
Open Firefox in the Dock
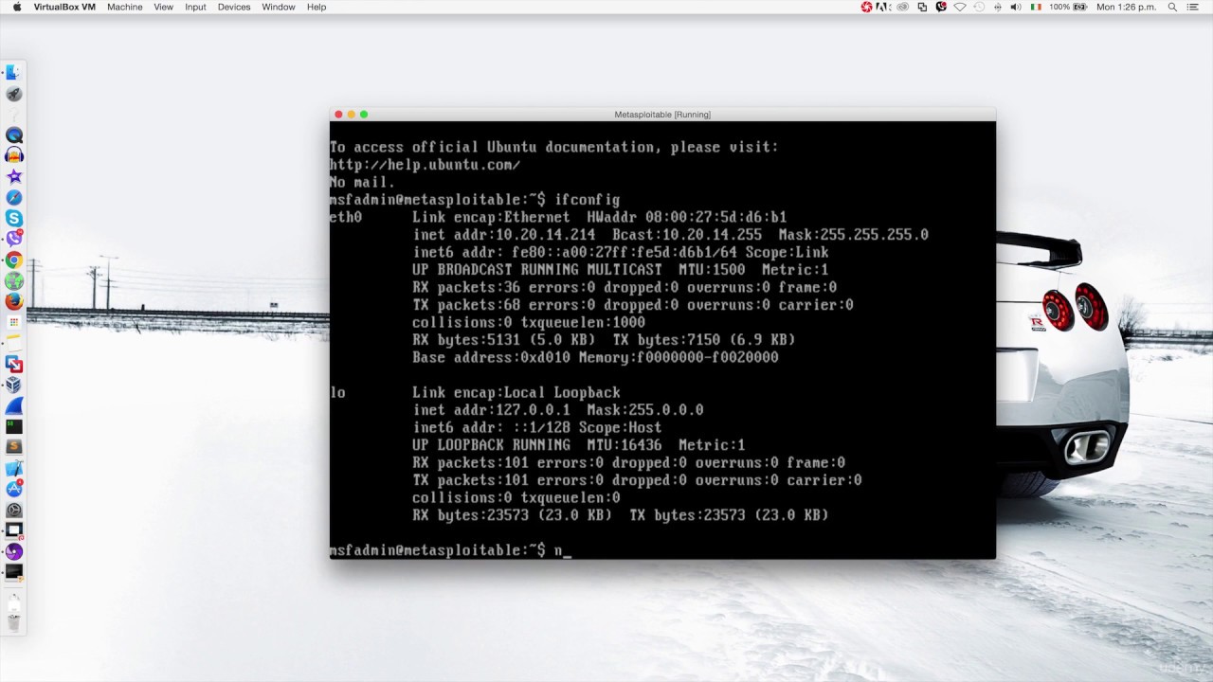coord(13,302)
